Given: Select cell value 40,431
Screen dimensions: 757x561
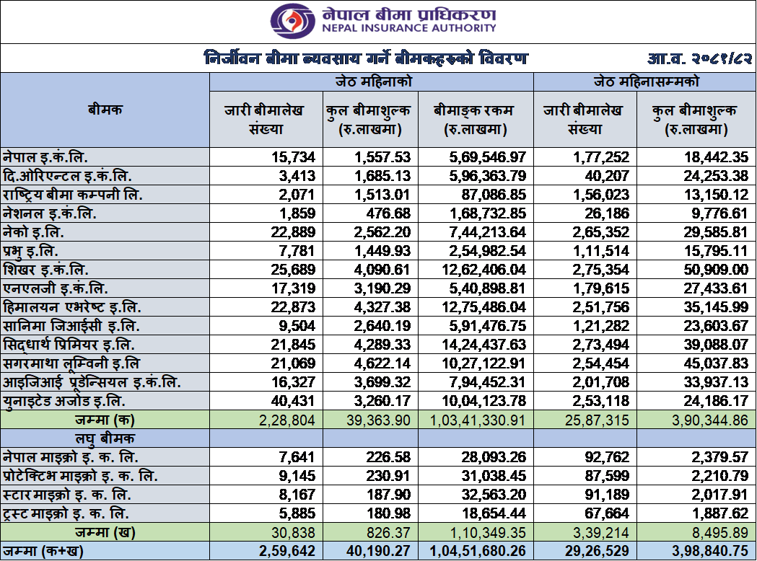Looking at the screenshot, I should (x=293, y=402).
